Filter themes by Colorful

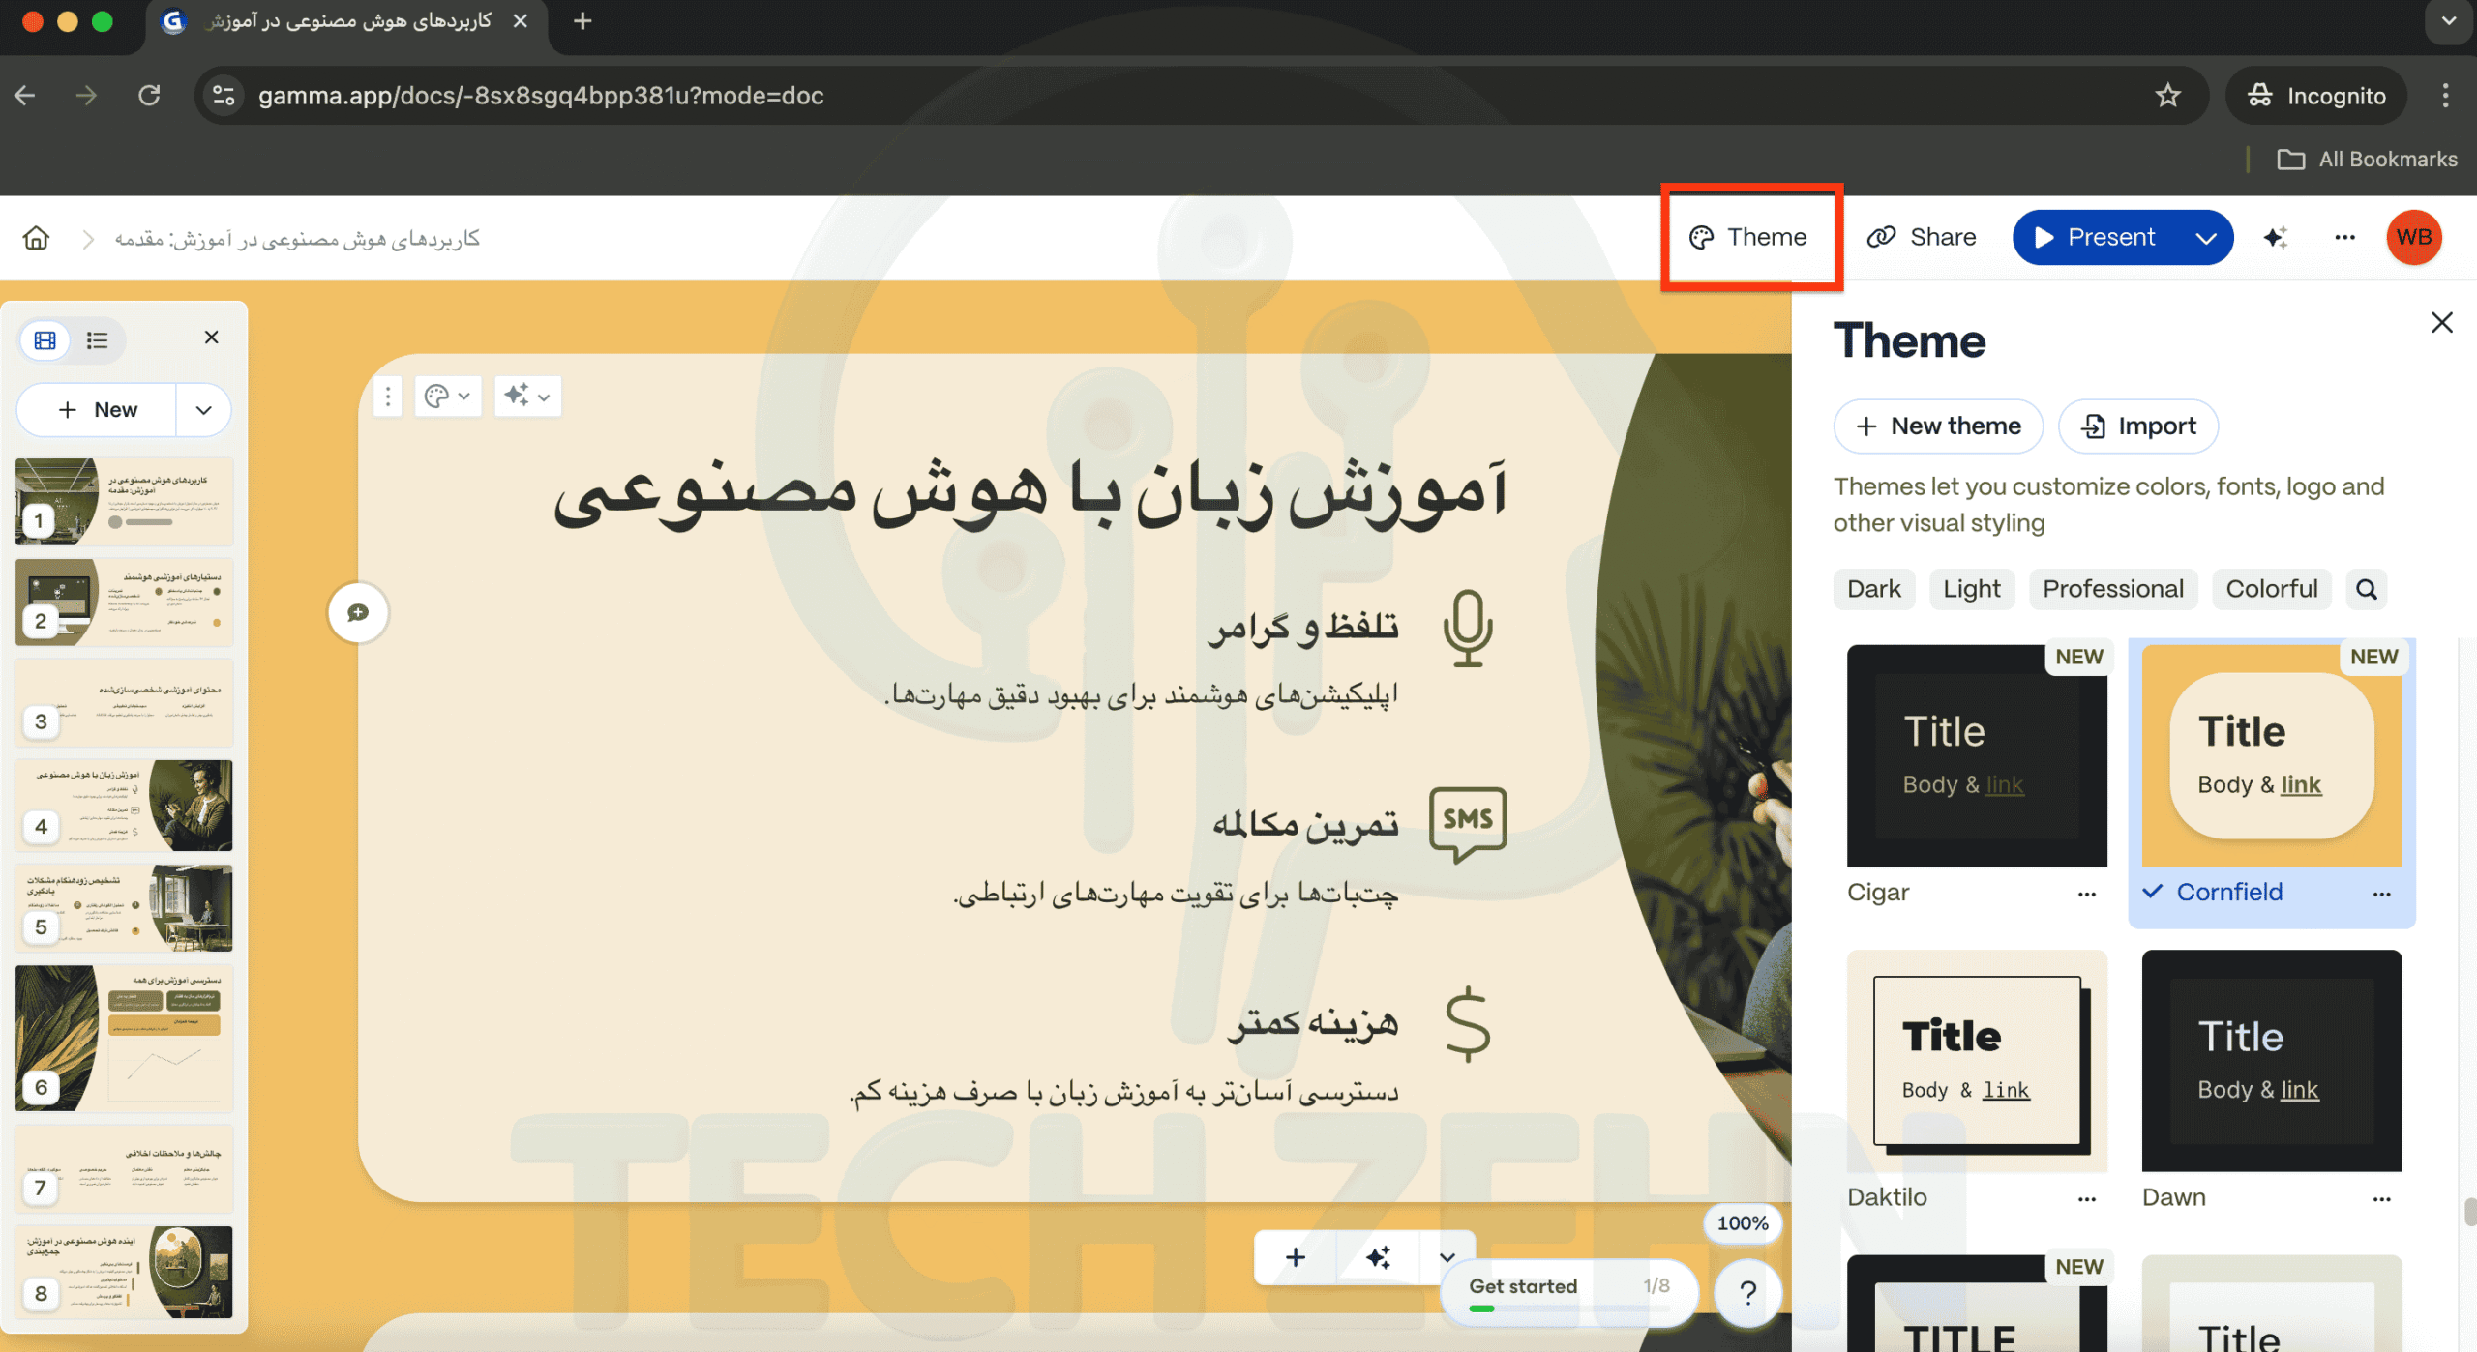[x=2272, y=589]
